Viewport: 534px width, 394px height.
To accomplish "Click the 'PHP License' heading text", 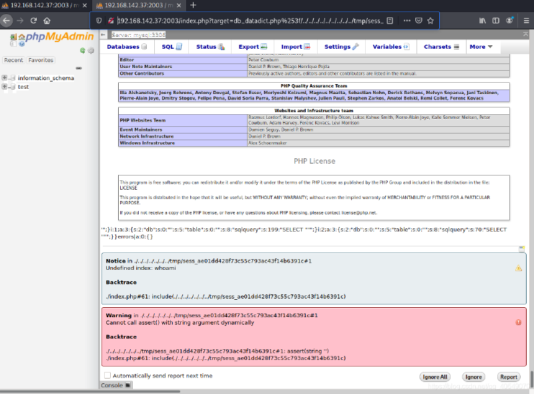I will tap(314, 161).
